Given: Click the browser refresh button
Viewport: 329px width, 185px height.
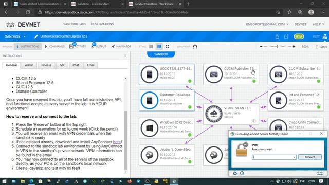Looking at the screenshot, I should (x=28, y=12).
